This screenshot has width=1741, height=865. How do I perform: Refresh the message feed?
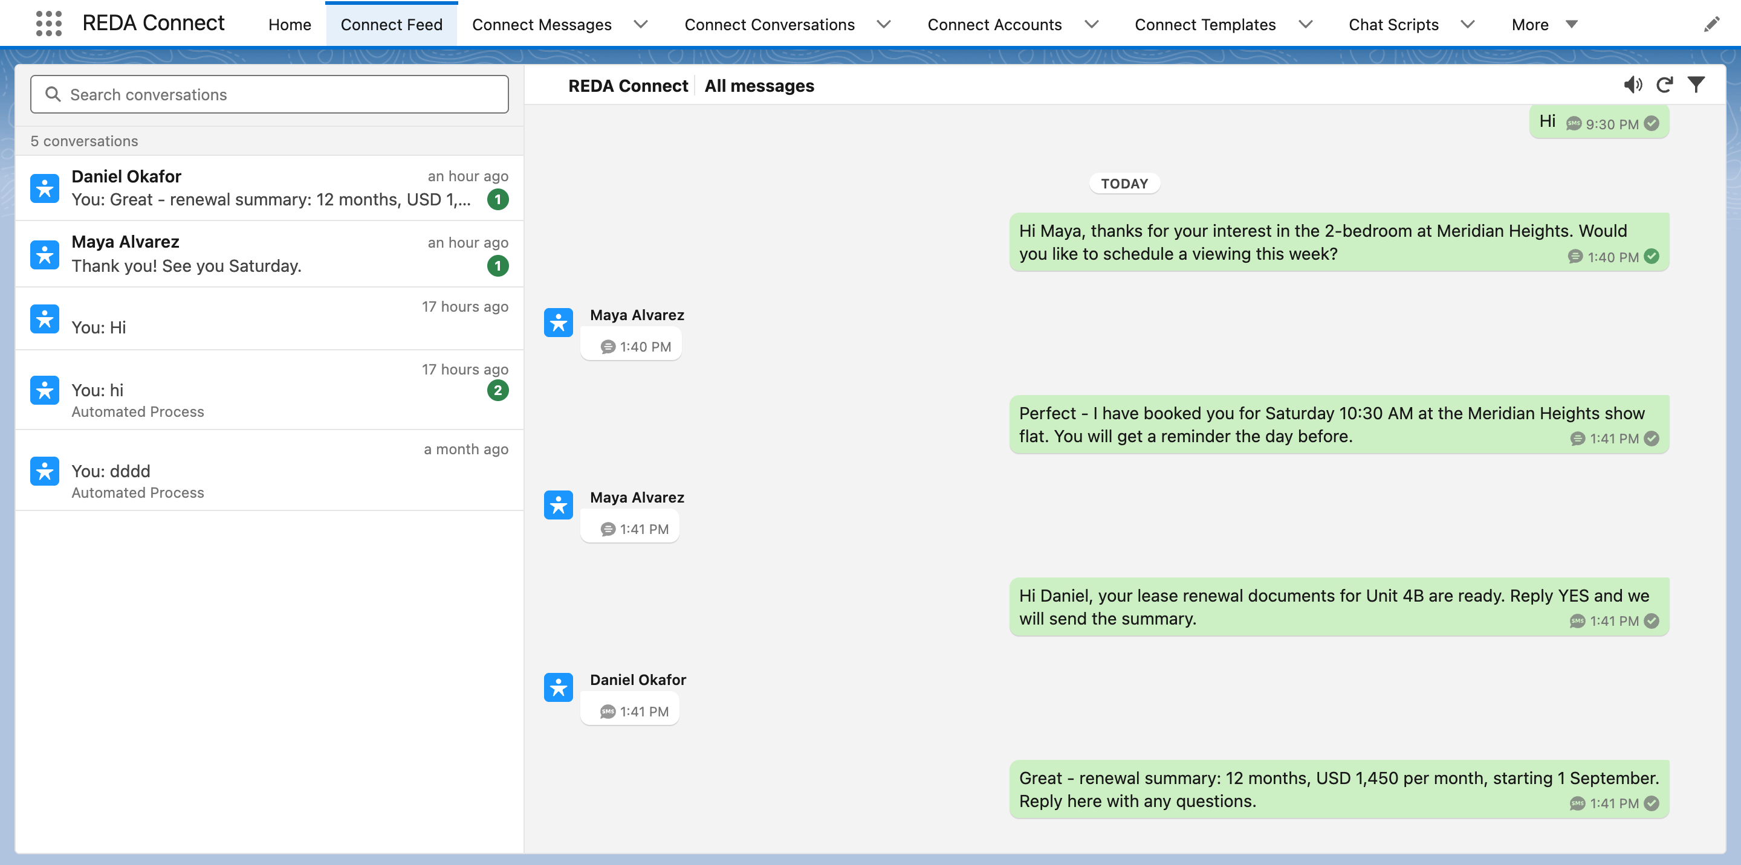[x=1665, y=85]
